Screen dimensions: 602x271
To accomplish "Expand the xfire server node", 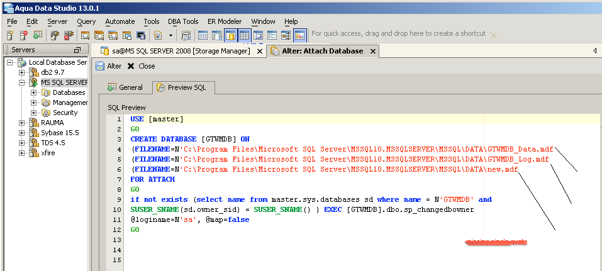I will (22, 153).
